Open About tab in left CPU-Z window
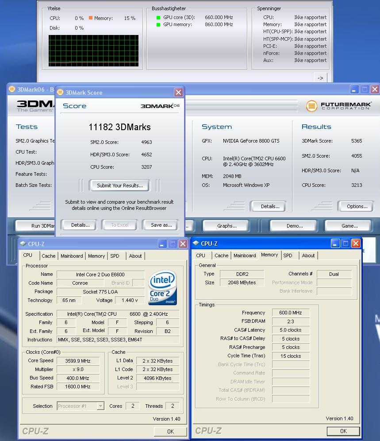Image resolution: width=380 pixels, height=441 pixels. 135,256
